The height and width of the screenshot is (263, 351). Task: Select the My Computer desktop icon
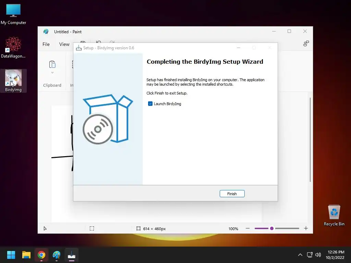[13, 14]
